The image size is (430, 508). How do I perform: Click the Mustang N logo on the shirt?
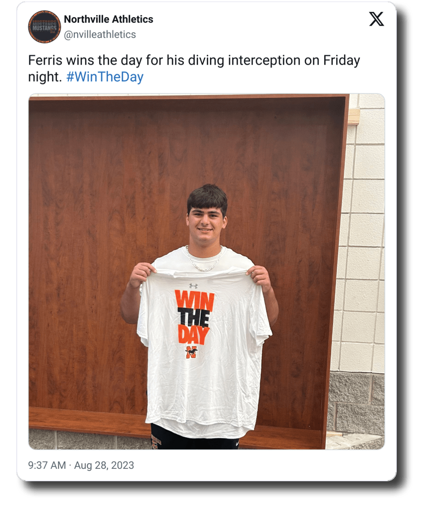[x=191, y=352]
